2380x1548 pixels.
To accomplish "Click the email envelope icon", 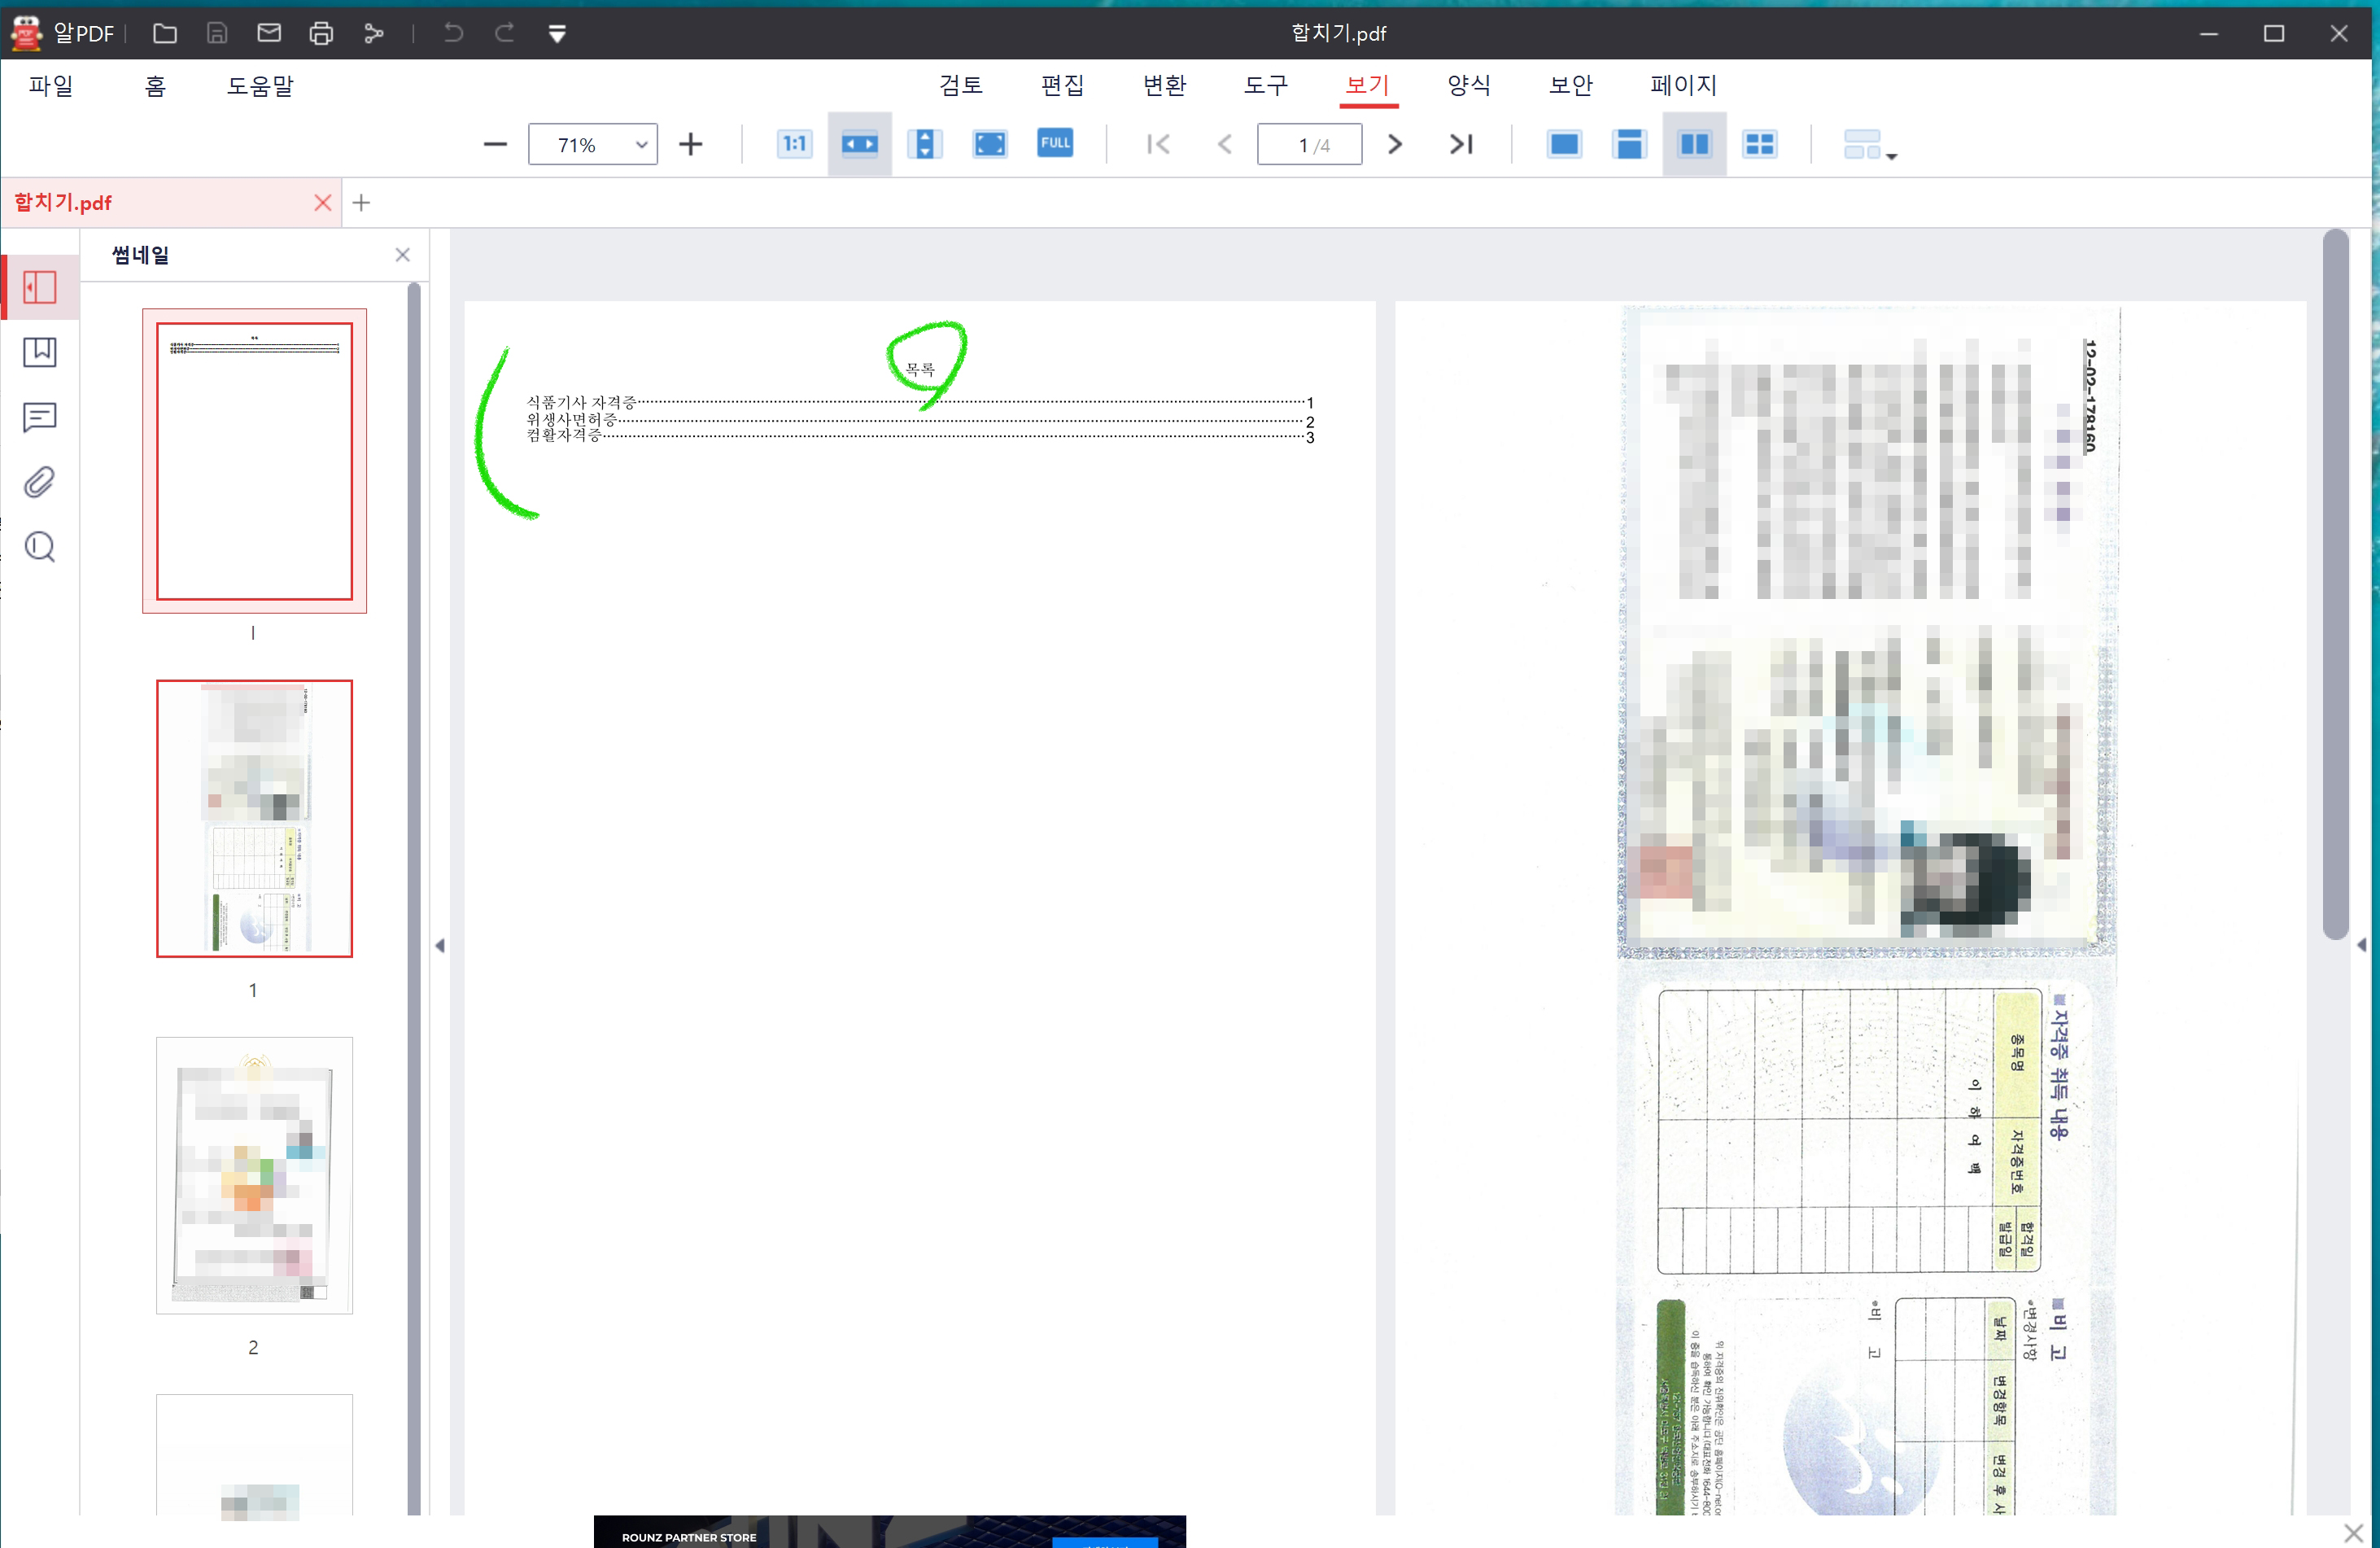I will [269, 33].
